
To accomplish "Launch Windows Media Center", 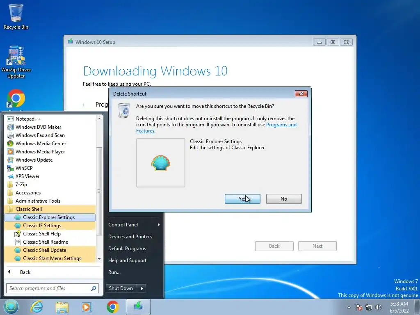I will [50, 143].
